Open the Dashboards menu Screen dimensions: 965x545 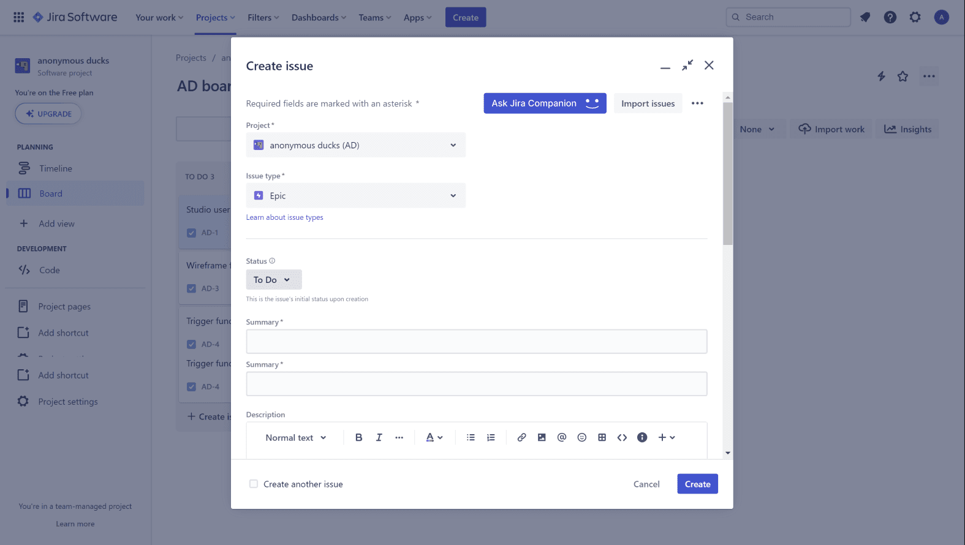click(x=319, y=18)
